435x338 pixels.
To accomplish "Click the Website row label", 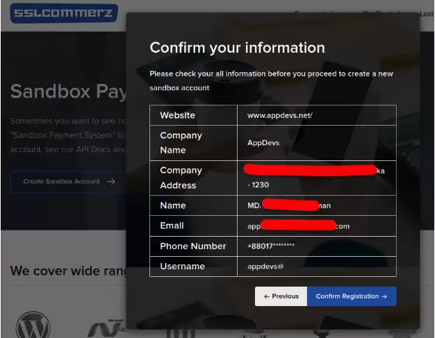I will (178, 115).
